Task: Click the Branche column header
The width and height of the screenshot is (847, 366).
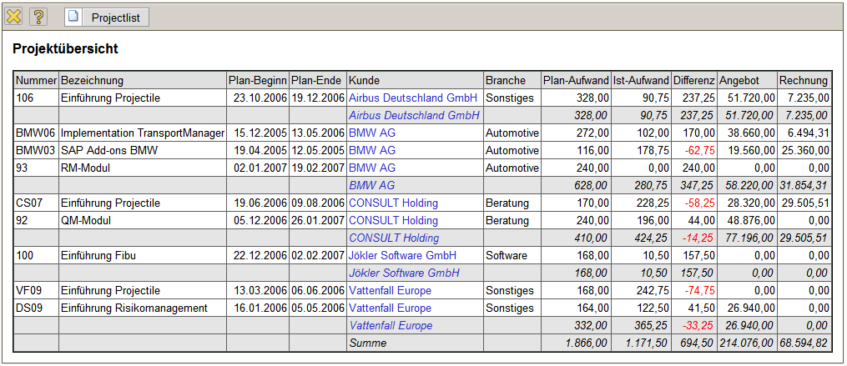Action: click(x=506, y=81)
